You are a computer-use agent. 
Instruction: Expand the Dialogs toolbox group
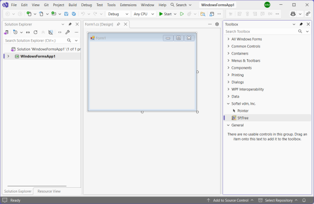click(x=228, y=82)
